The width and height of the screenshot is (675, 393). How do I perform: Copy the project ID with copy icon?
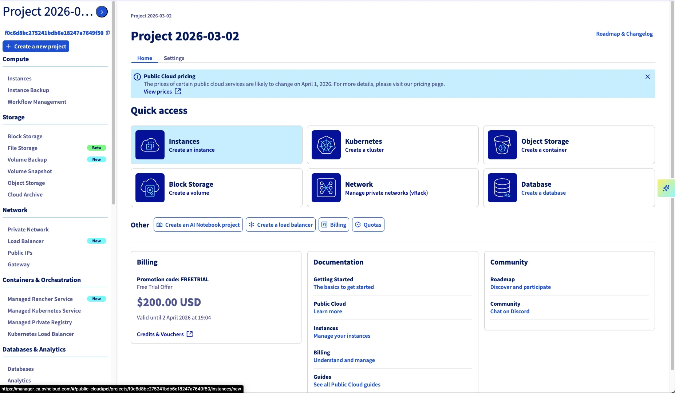click(108, 33)
